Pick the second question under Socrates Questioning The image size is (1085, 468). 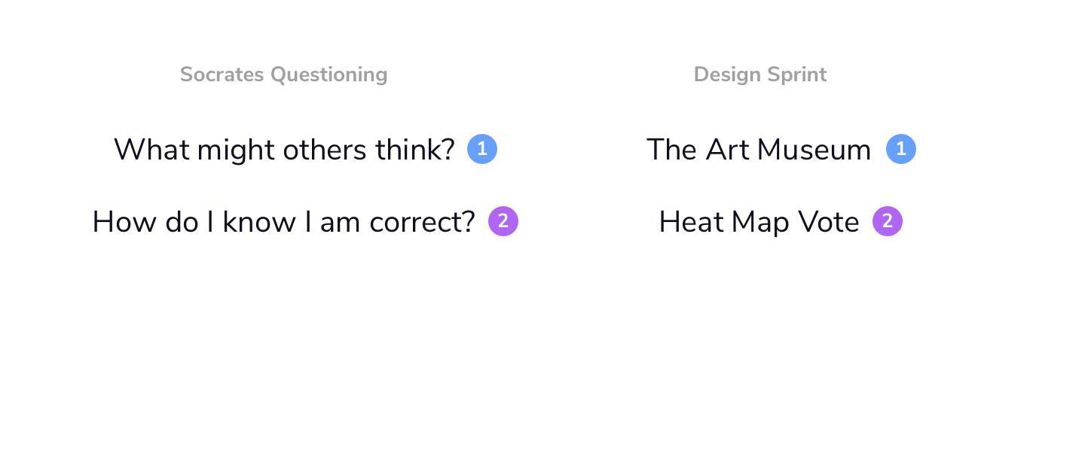coord(284,222)
